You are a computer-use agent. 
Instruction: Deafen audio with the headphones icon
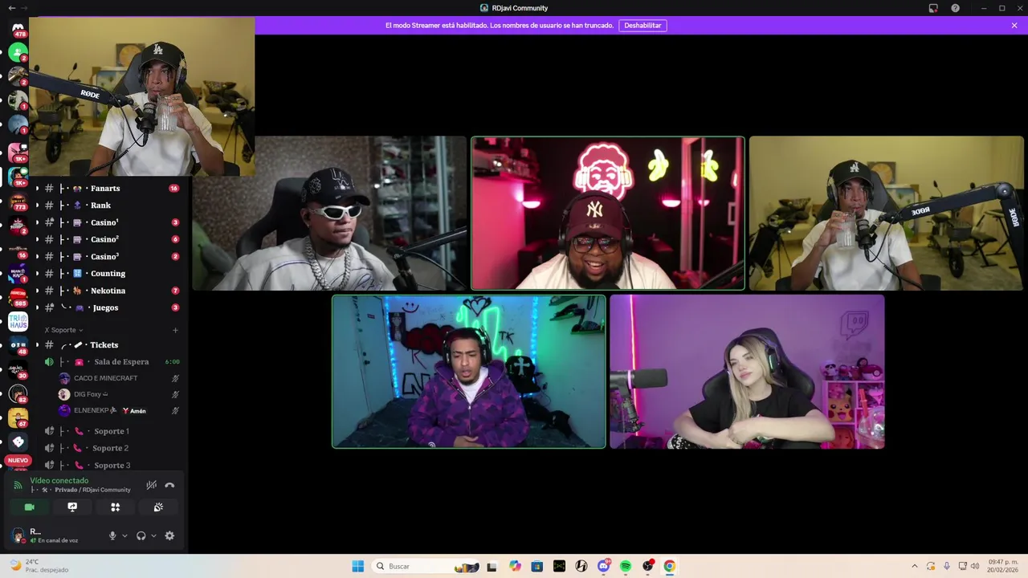[x=141, y=535]
